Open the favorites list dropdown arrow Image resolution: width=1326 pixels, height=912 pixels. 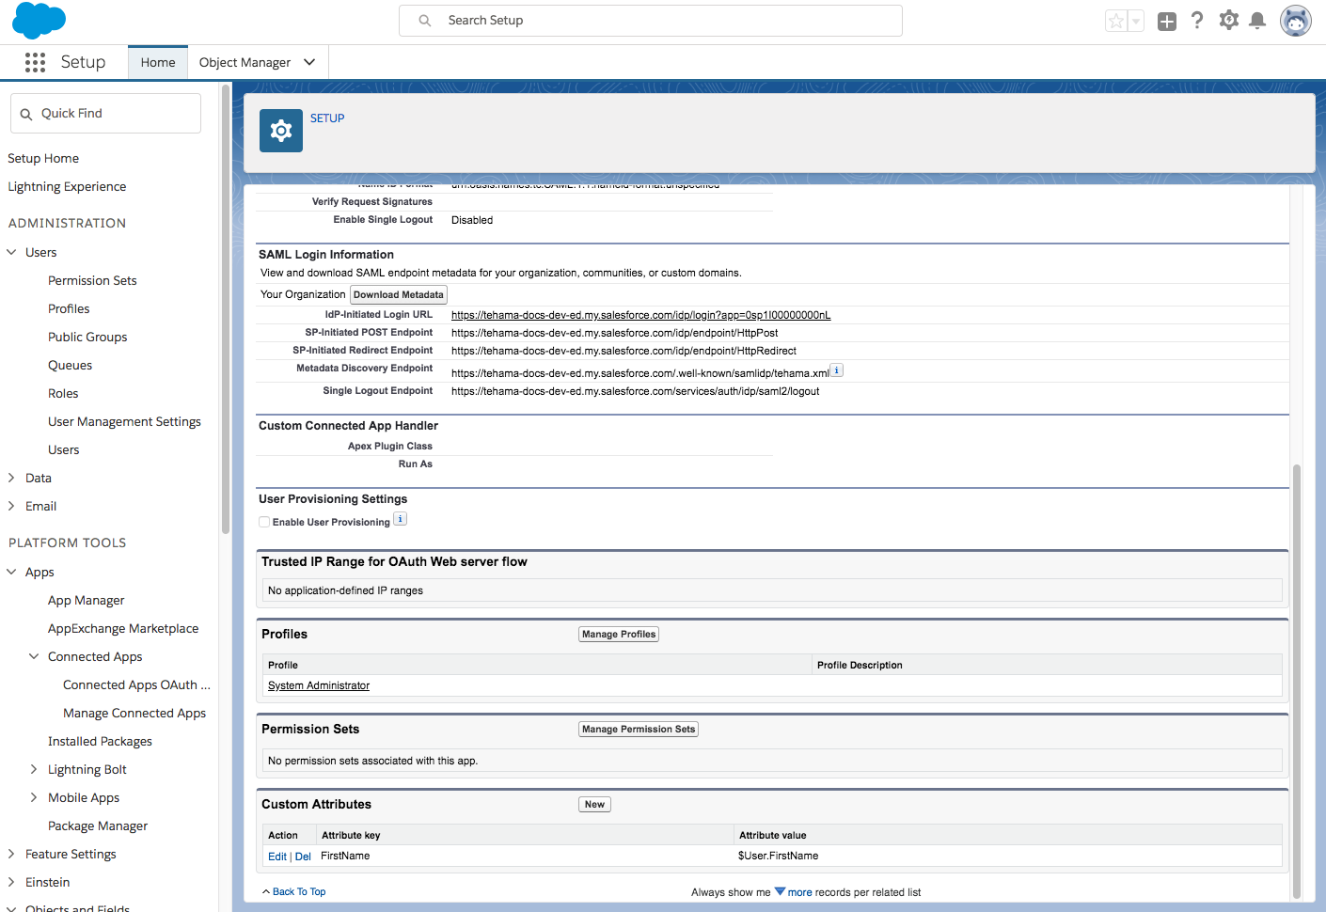click(x=1136, y=21)
